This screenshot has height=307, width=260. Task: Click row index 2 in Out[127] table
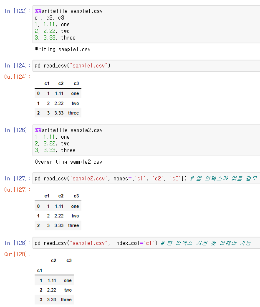(38, 225)
